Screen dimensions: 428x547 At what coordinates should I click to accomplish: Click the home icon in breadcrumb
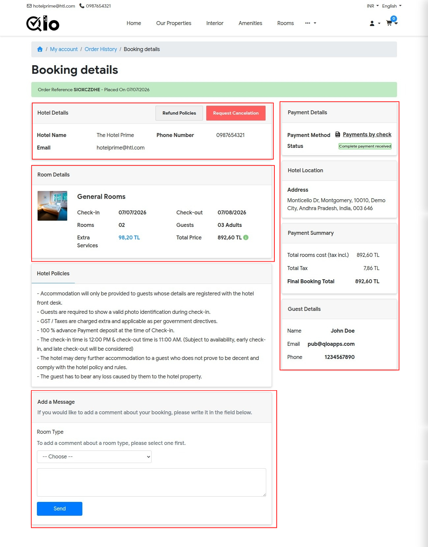[x=40, y=49]
